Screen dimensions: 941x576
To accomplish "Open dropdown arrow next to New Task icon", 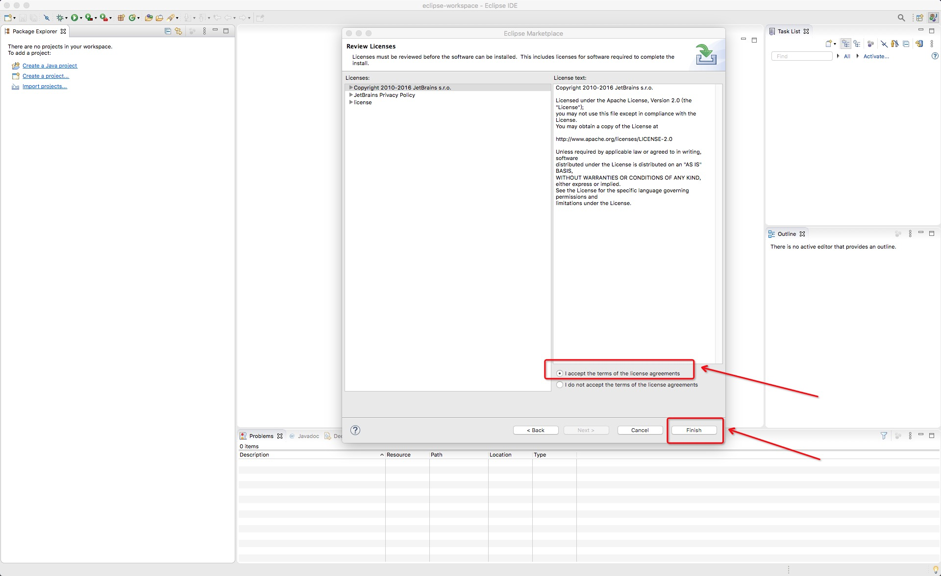I will tap(835, 44).
